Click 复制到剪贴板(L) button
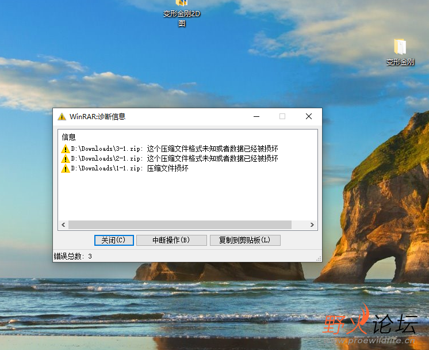Screen dimensions: 429x350 pyautogui.click(x=245, y=240)
